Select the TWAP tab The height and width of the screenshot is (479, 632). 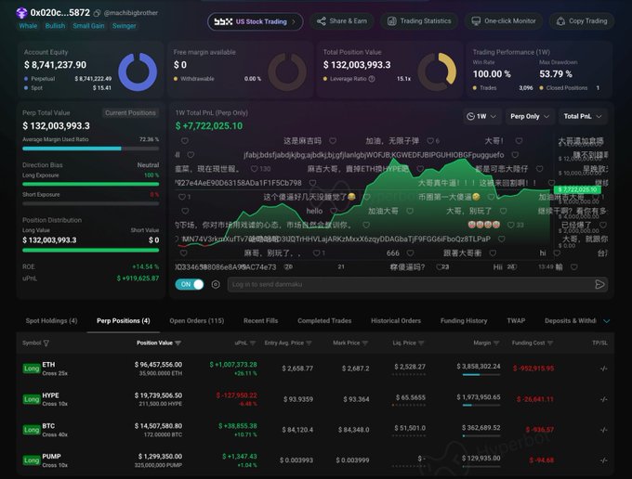coord(516,321)
